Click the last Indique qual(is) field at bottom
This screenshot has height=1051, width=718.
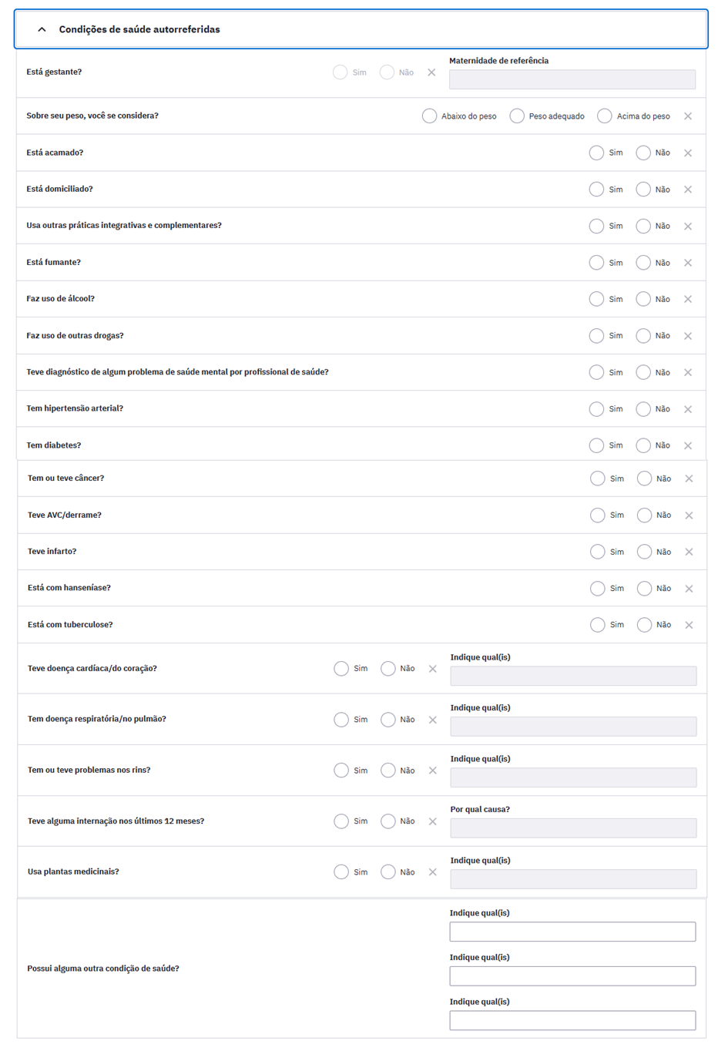pyautogui.click(x=572, y=1020)
